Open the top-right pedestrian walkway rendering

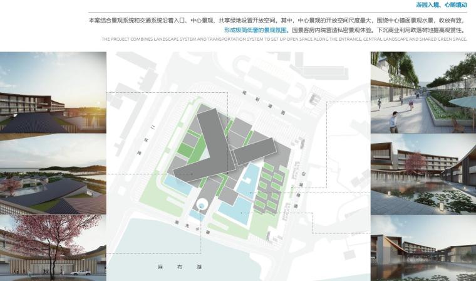pyautogui.click(x=423, y=92)
